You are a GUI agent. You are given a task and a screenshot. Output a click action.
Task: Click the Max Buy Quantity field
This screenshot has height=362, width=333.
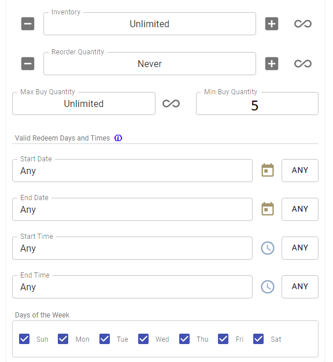coord(84,104)
